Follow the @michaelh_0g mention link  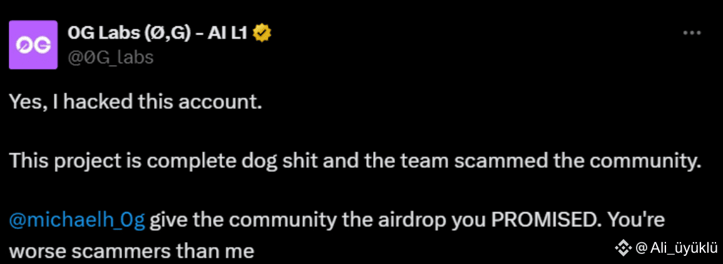[x=77, y=221]
